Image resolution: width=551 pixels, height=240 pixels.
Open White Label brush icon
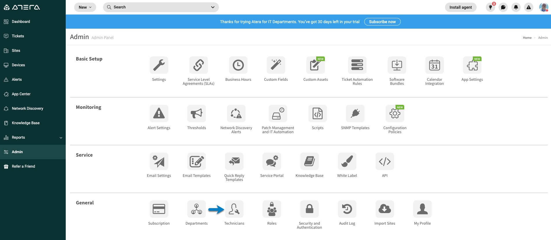pyautogui.click(x=347, y=161)
